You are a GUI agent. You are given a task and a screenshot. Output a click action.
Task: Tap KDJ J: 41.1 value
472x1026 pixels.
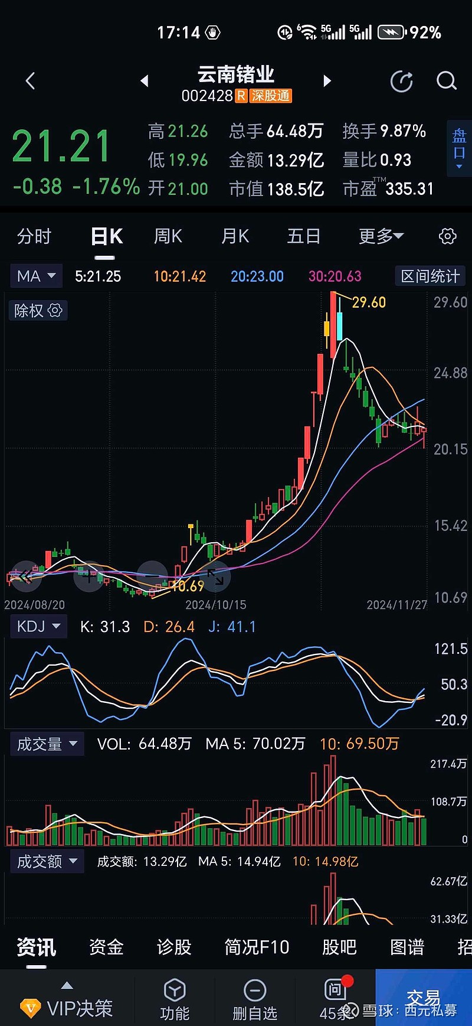[x=232, y=627]
